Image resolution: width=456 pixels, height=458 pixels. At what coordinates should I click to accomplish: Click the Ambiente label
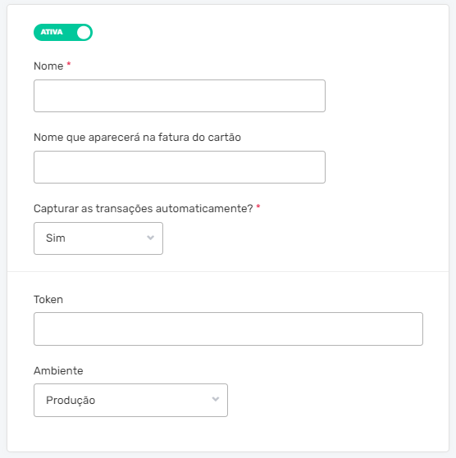[x=58, y=370]
